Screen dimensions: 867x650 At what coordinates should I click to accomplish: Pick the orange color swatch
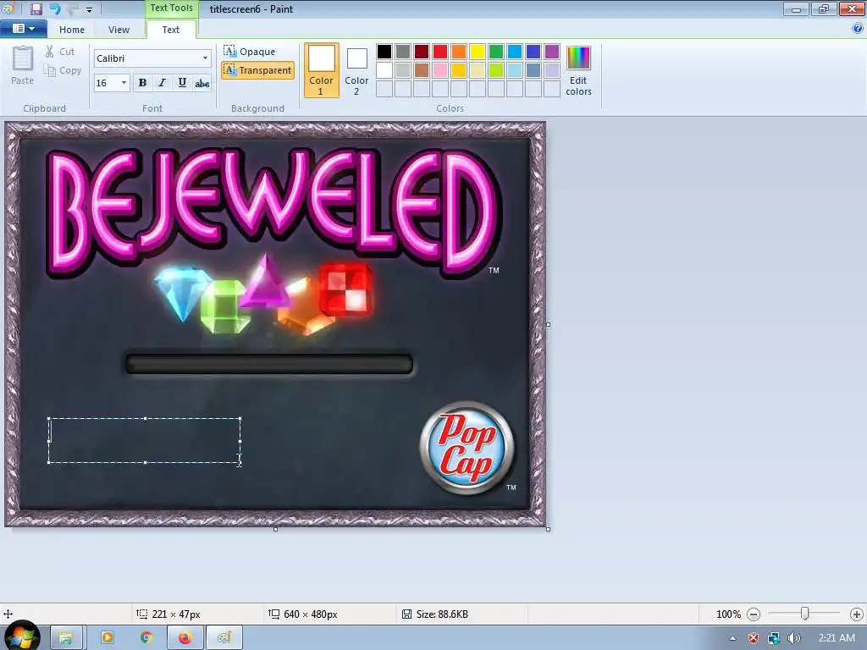458,52
